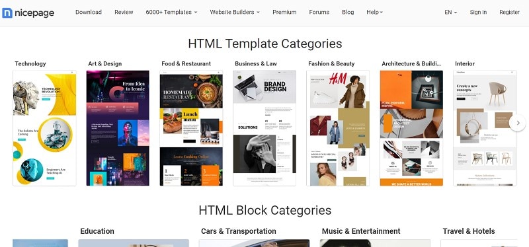Image resolution: width=529 pixels, height=247 pixels.
Task: Expand the Website Builders dropdown
Action: click(235, 12)
